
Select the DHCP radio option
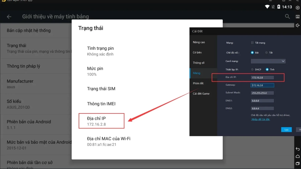point(253,69)
